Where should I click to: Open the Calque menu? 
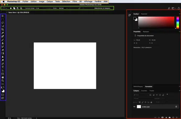coord(50,1)
